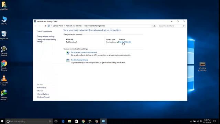Screen dimensions: 220x124
Task: Click the Wi-Fi signal strength icon
Action: point(118,42)
